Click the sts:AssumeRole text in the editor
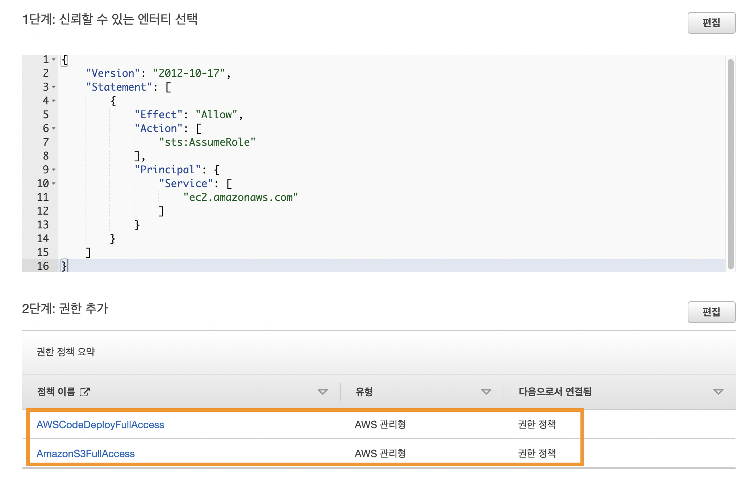The image size is (750, 480). coord(207,142)
